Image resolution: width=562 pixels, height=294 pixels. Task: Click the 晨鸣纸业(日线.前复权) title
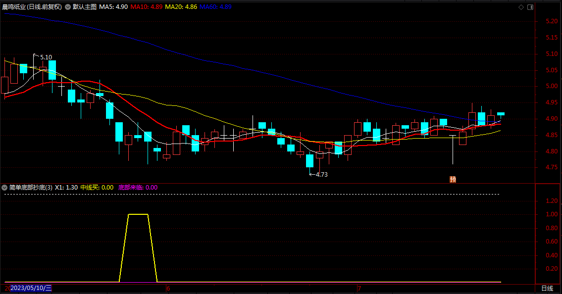coord(32,7)
